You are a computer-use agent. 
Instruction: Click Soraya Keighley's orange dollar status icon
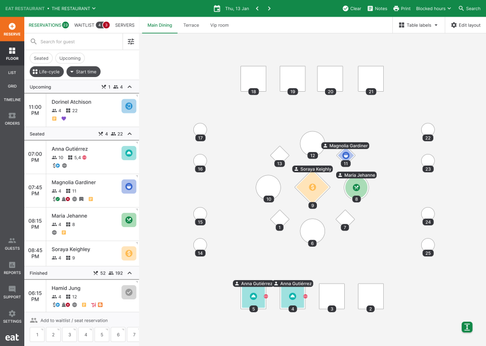click(129, 253)
